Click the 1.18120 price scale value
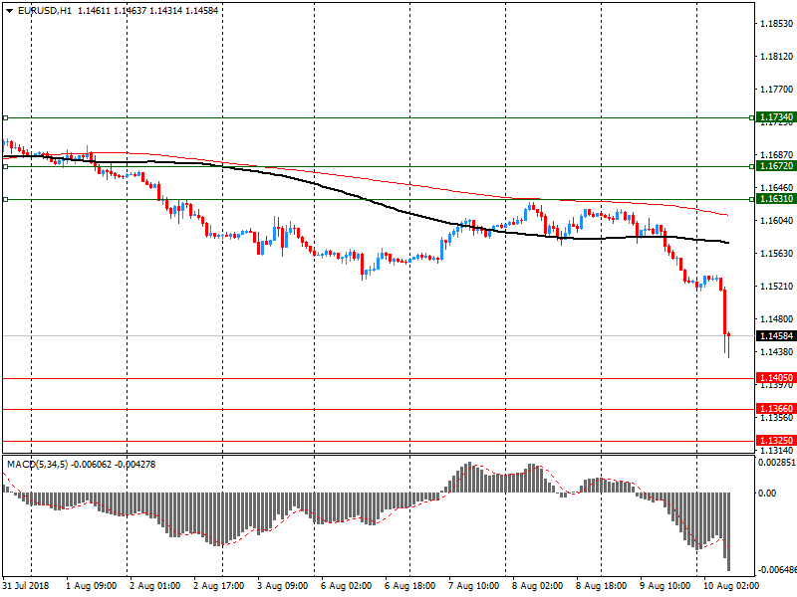 tap(777, 57)
